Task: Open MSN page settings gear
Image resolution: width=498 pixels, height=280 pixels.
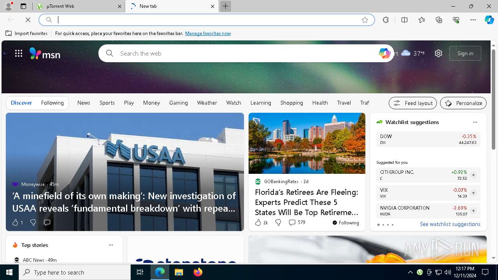Action: pyautogui.click(x=438, y=53)
